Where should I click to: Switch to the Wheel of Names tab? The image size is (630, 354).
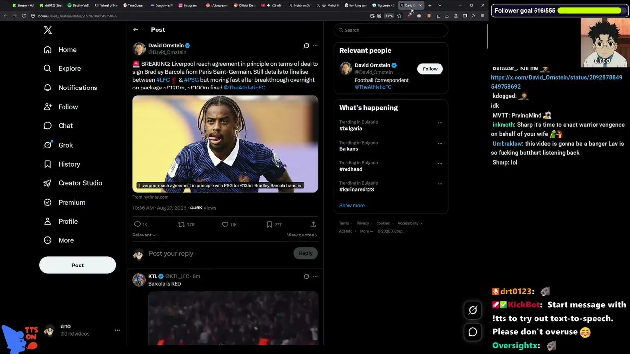107,5
